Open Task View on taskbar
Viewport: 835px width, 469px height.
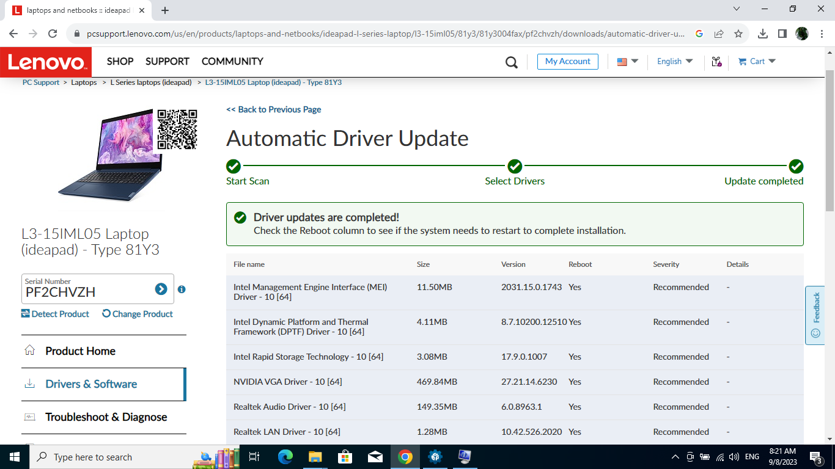[254, 457]
